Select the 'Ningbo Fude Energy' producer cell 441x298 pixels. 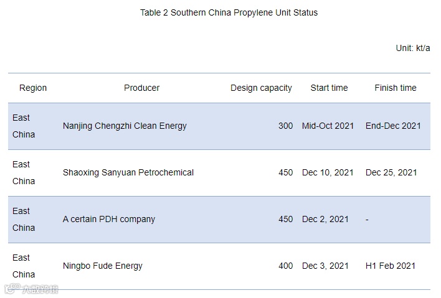(x=103, y=266)
